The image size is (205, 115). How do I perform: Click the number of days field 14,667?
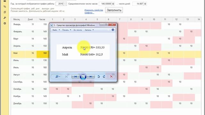(138, 4)
